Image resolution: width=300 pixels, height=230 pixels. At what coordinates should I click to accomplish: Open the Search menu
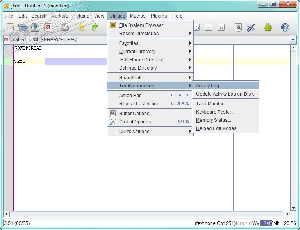pyautogui.click(x=39, y=16)
